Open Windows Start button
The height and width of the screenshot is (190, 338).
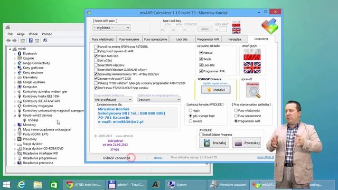tap(6, 185)
